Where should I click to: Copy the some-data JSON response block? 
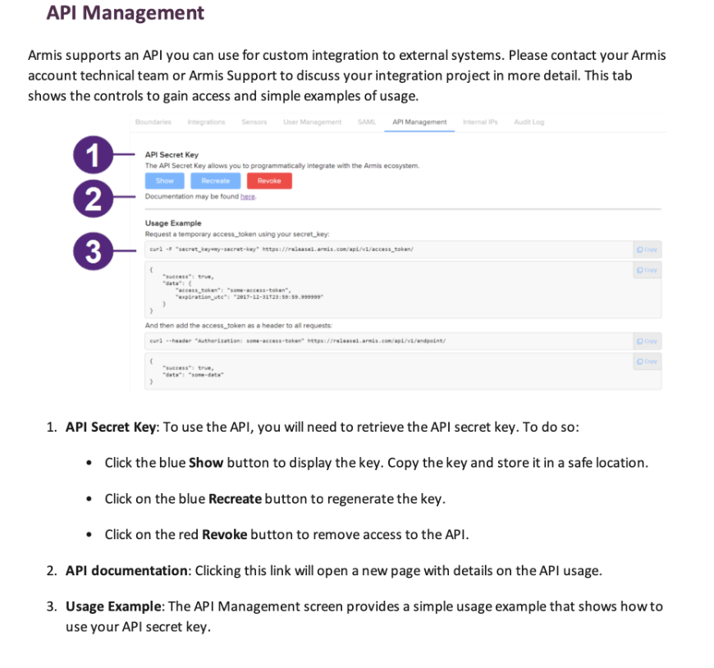pyautogui.click(x=647, y=362)
